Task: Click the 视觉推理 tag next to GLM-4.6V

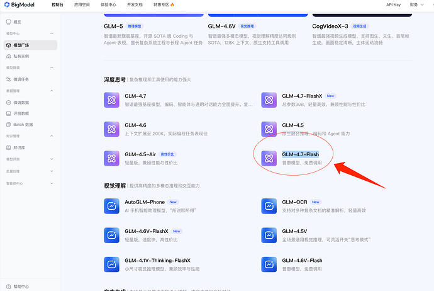Action: tap(247, 26)
